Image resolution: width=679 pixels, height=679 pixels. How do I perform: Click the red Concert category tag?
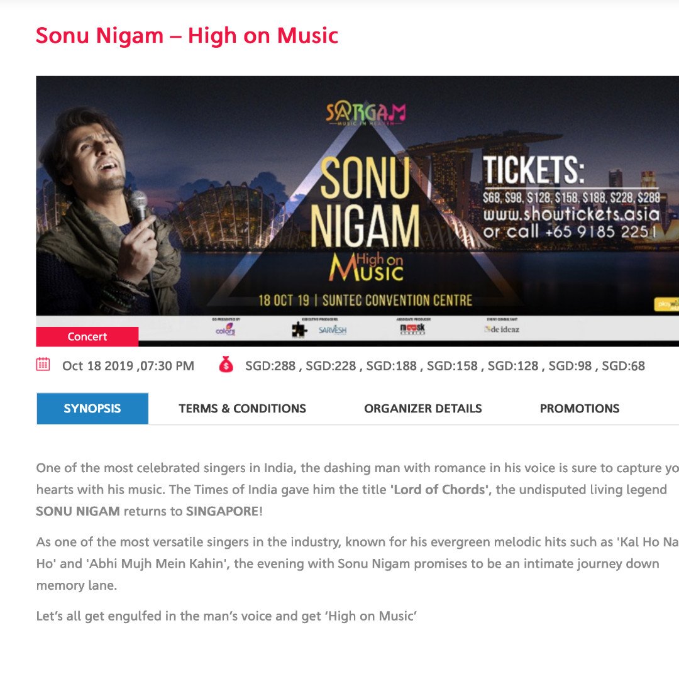87,337
